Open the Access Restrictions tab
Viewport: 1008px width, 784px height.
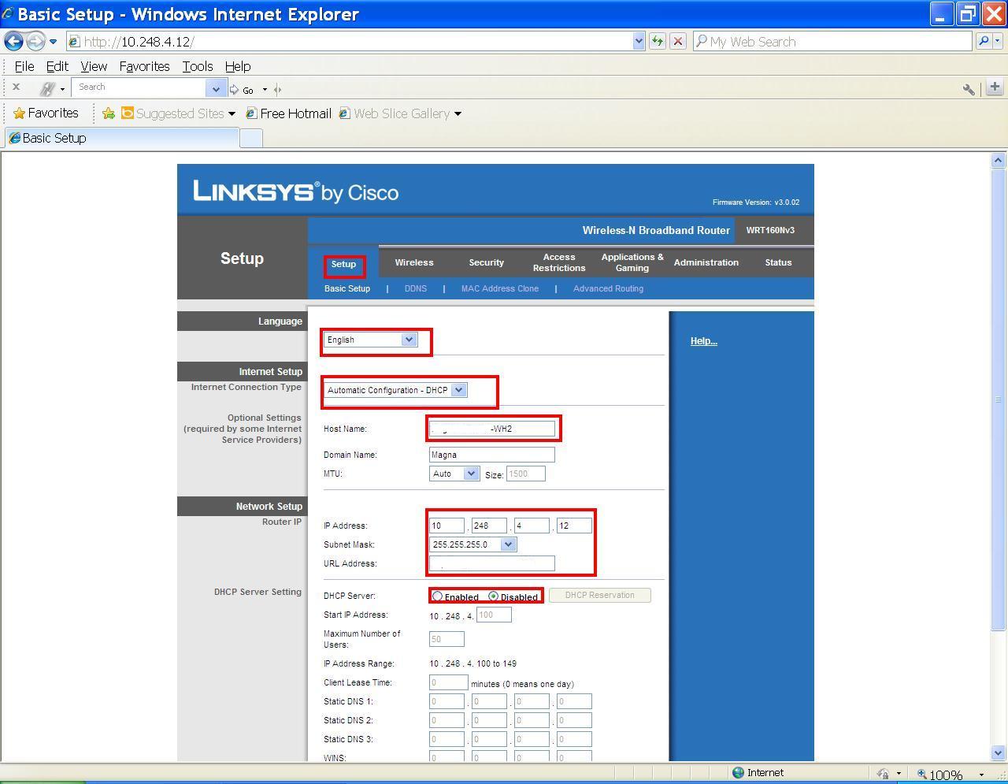[559, 262]
